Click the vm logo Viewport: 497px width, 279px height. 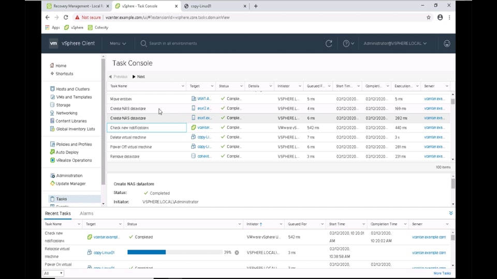click(x=53, y=43)
